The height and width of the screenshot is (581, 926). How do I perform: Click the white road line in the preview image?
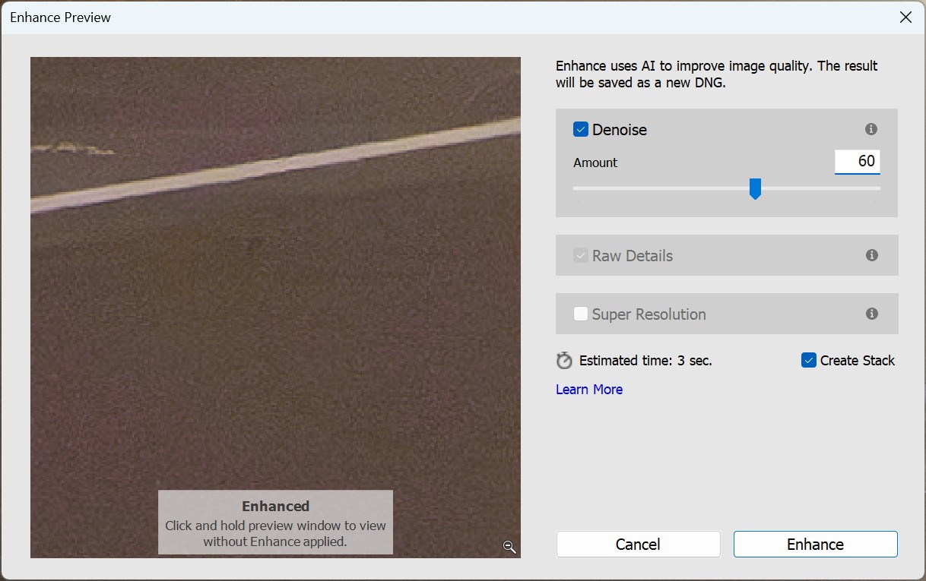pyautogui.click(x=274, y=166)
